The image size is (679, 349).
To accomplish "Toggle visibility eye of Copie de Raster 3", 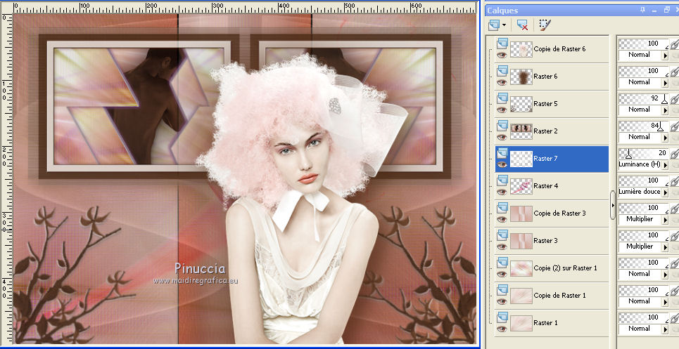I will (x=502, y=219).
